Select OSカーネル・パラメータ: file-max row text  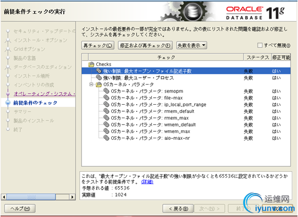pos(146,98)
